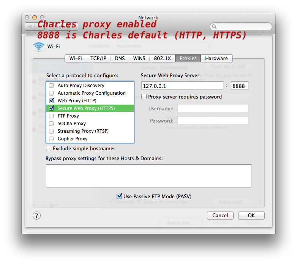Confirm with the OK button
Viewport: 297px width, 264px height.
coord(251,215)
